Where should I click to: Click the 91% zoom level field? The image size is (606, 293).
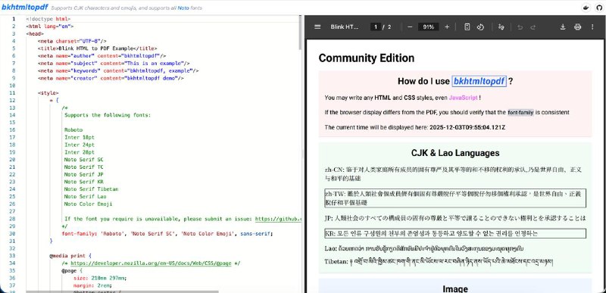(x=429, y=27)
